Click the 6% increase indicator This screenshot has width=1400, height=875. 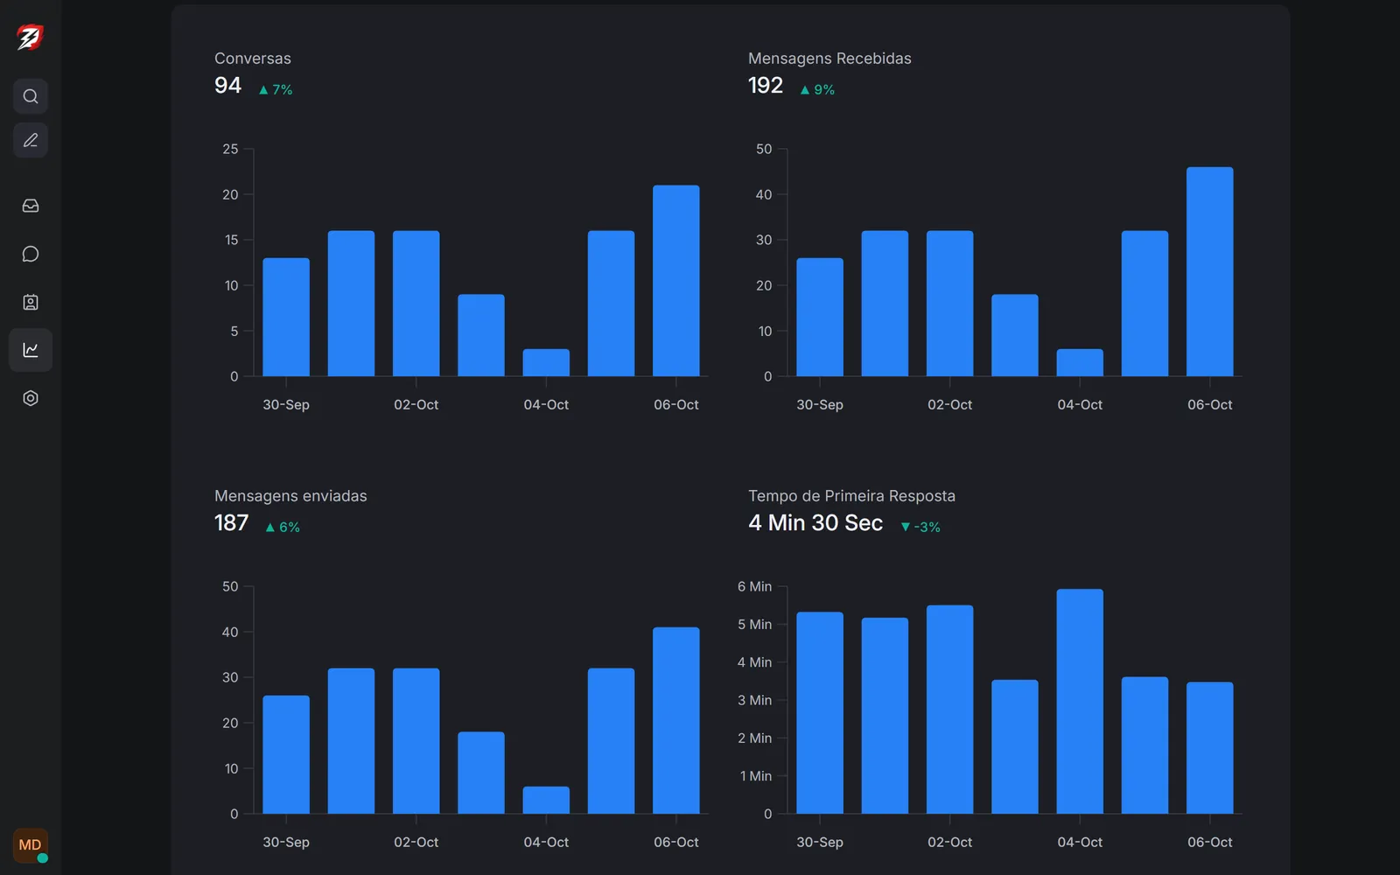tap(283, 527)
